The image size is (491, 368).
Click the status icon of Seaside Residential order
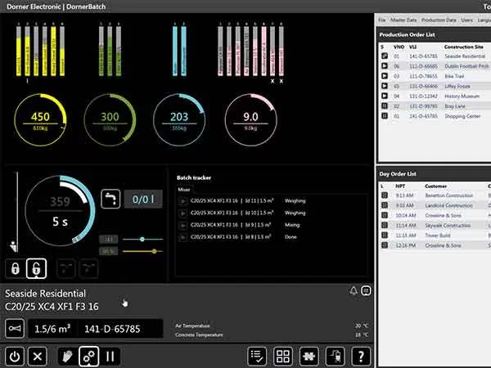[385, 56]
